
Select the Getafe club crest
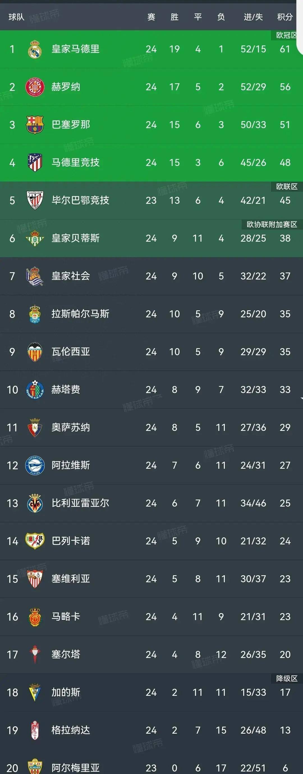point(35,390)
